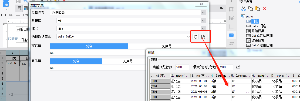Refresh the database table list
Image resolution: width=300 pixels, height=101 pixels.
195,37
